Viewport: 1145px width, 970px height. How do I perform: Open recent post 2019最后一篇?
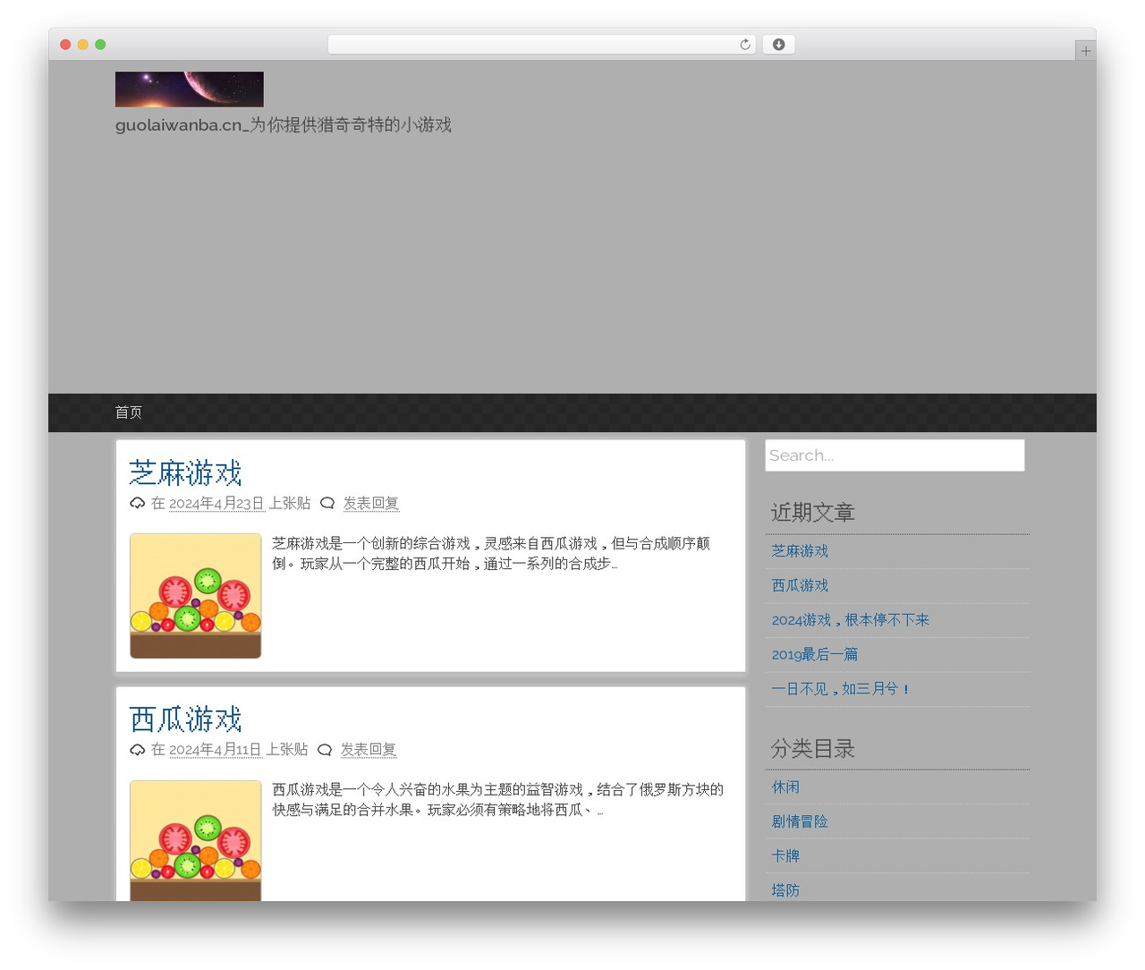coord(815,654)
